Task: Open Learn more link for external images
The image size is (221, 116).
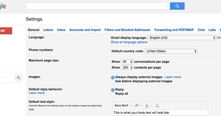Action: pos(173,77)
